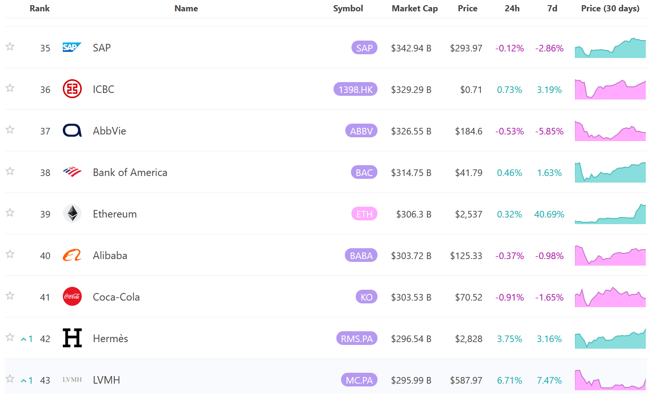Click Coca-Cola 24h change -0.91%
This screenshot has width=651, height=394.
coord(510,297)
